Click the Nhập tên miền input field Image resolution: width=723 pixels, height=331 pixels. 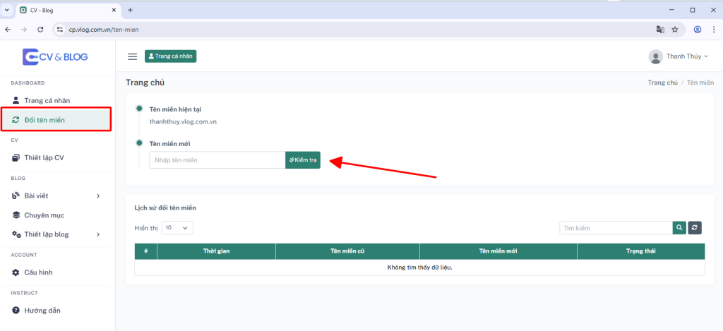tap(217, 160)
